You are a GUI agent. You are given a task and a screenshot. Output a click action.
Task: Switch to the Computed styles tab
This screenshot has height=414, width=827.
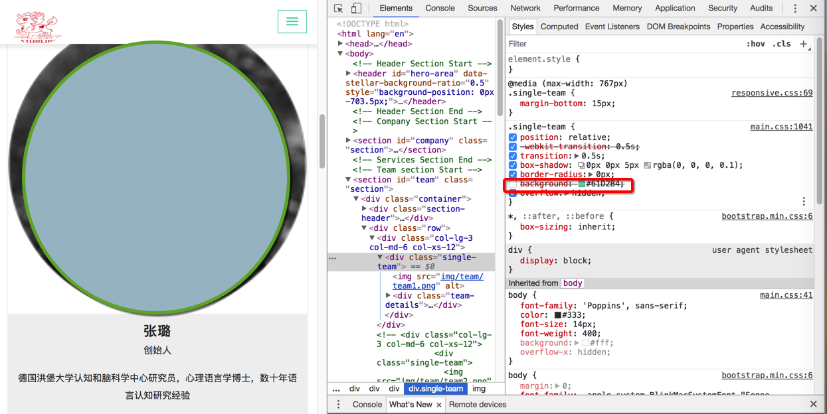coord(559,27)
